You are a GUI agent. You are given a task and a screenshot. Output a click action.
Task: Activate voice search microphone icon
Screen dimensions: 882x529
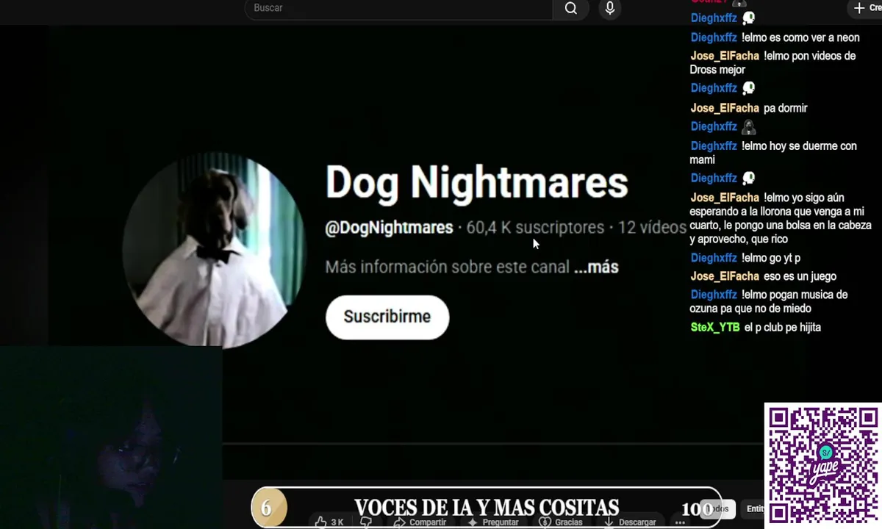(609, 8)
